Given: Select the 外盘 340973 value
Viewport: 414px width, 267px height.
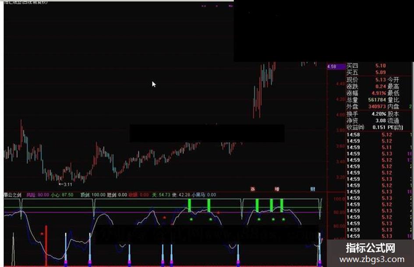Looking at the screenshot, I should pyautogui.click(x=366, y=107).
